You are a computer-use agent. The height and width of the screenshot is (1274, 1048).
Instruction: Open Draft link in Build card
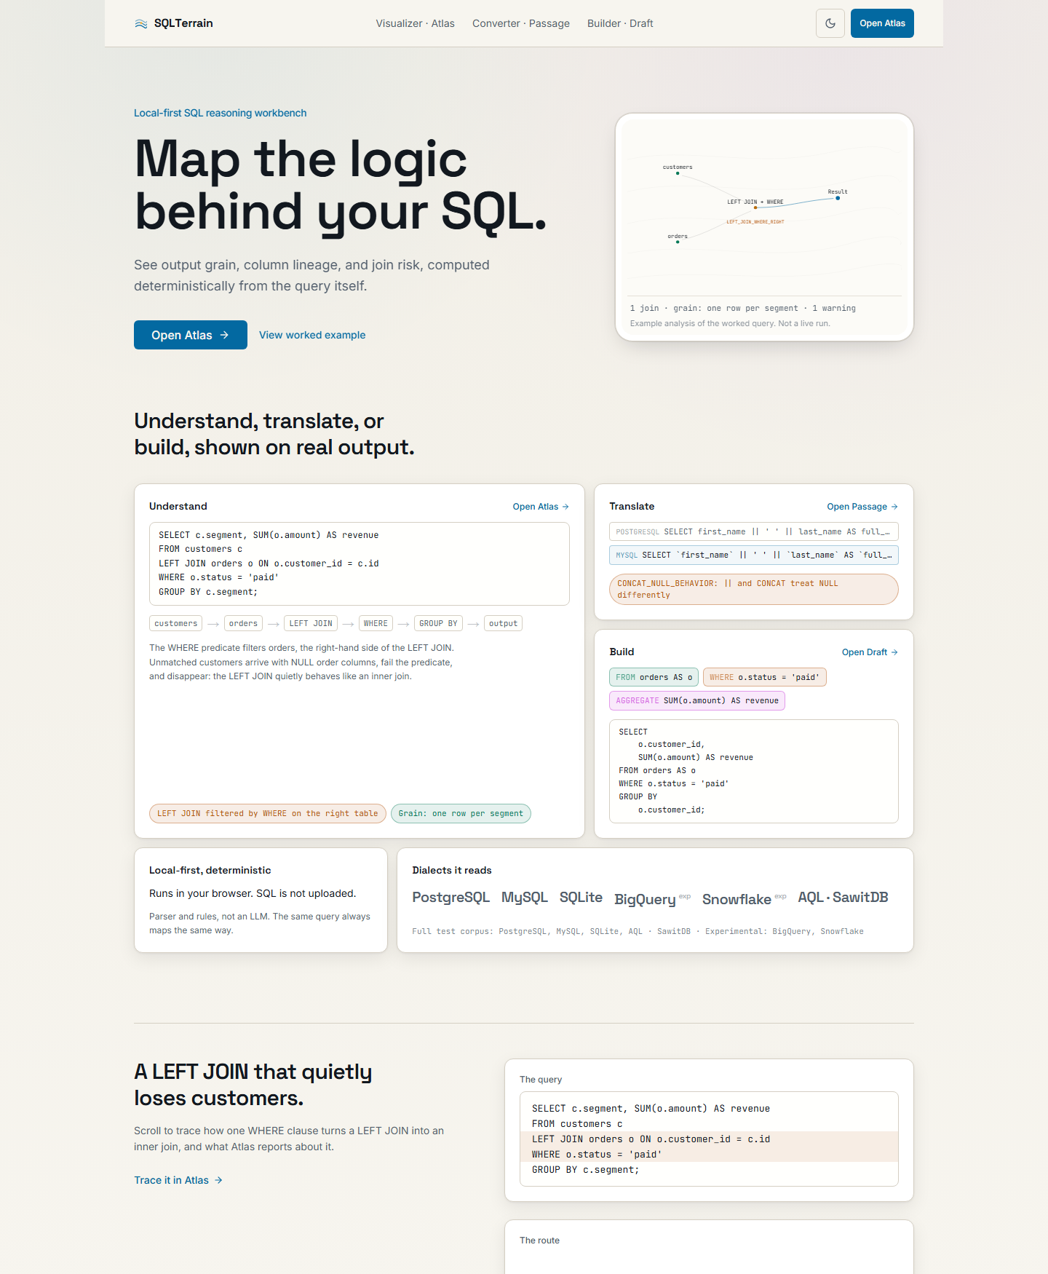point(870,652)
